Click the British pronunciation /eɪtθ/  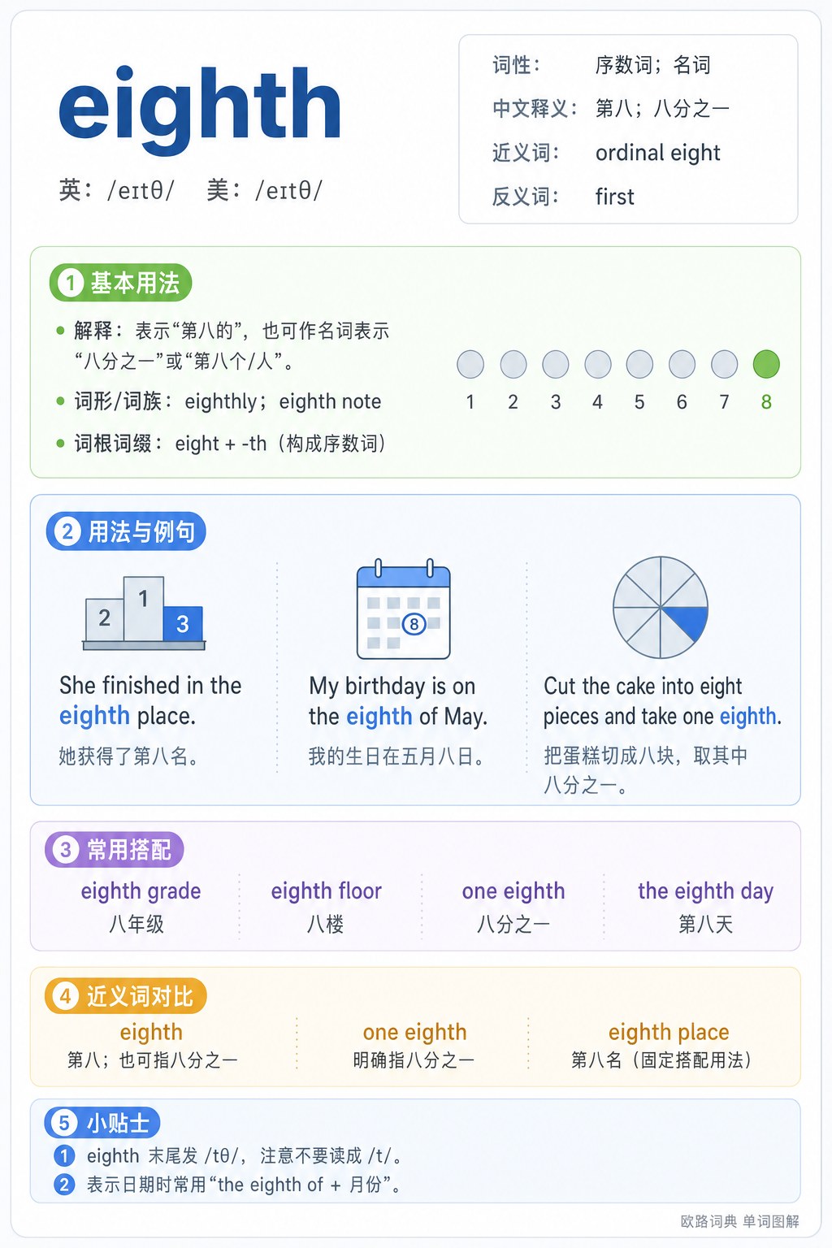click(141, 191)
